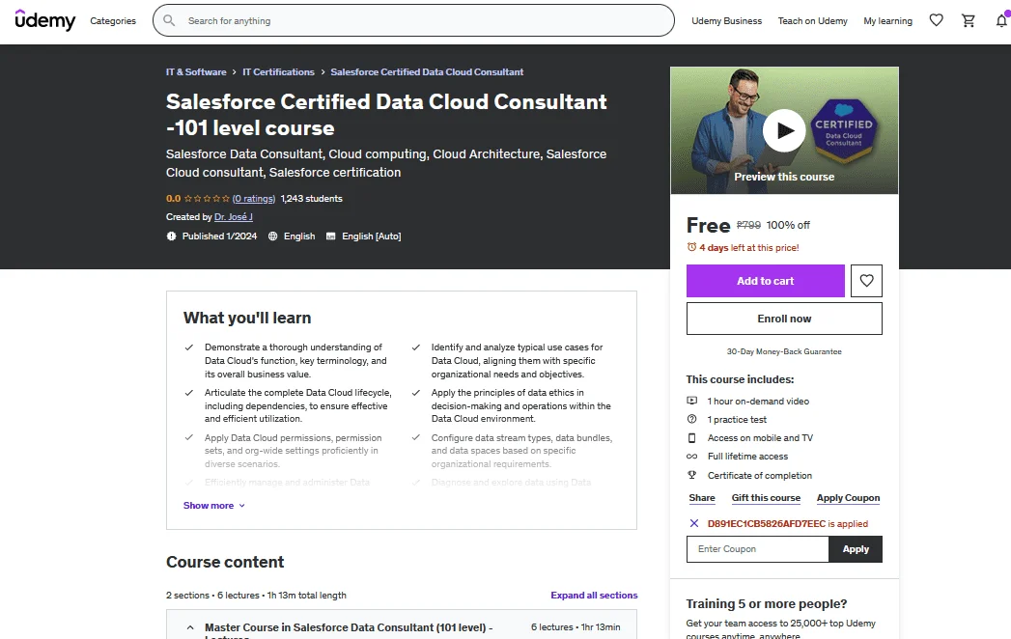Play the course preview video
Screen dimensions: 1011x639
[x=784, y=131]
